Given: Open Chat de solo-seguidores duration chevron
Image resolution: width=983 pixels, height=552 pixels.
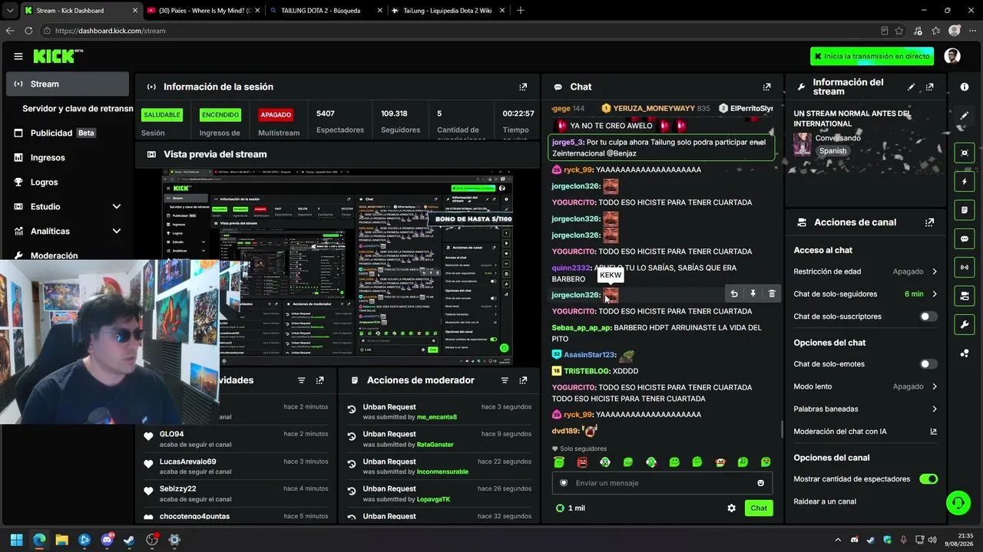Looking at the screenshot, I should pos(935,294).
